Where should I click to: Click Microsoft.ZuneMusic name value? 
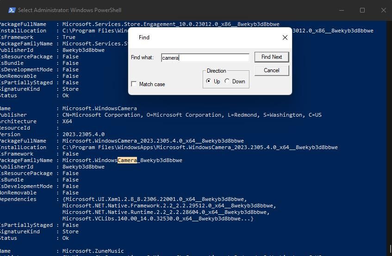click(93, 251)
